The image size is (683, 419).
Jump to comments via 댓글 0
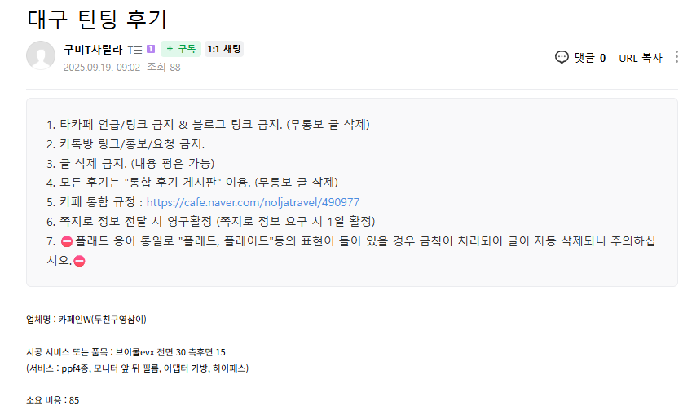(x=589, y=57)
